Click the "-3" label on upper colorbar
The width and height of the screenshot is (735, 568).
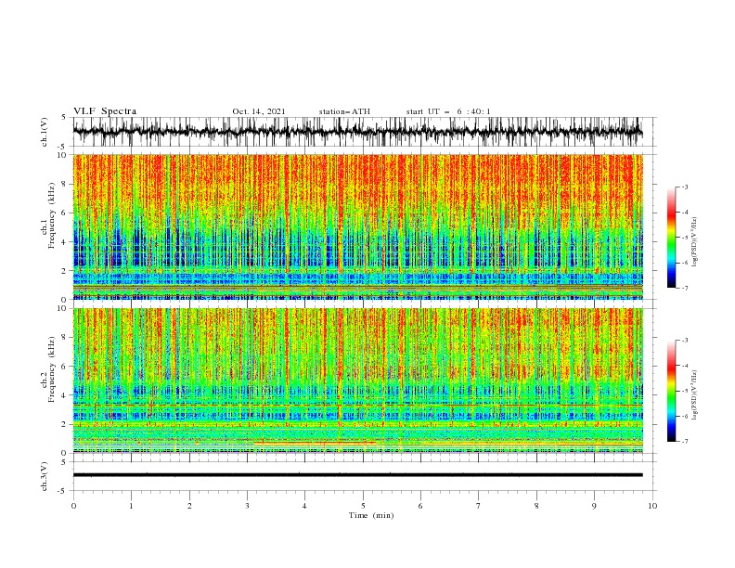point(685,187)
